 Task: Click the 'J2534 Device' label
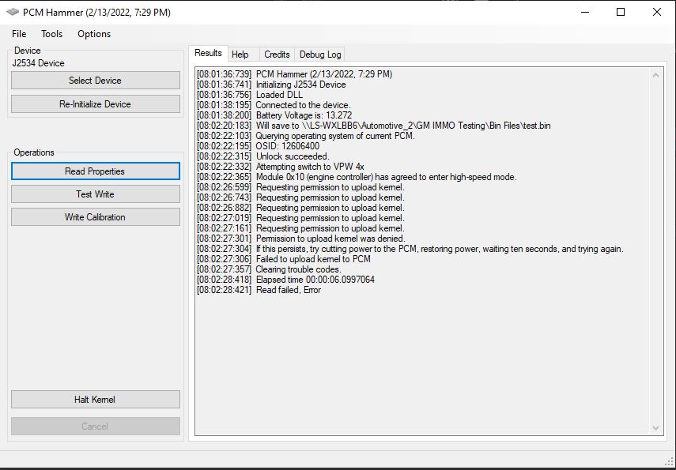pyautogui.click(x=39, y=63)
